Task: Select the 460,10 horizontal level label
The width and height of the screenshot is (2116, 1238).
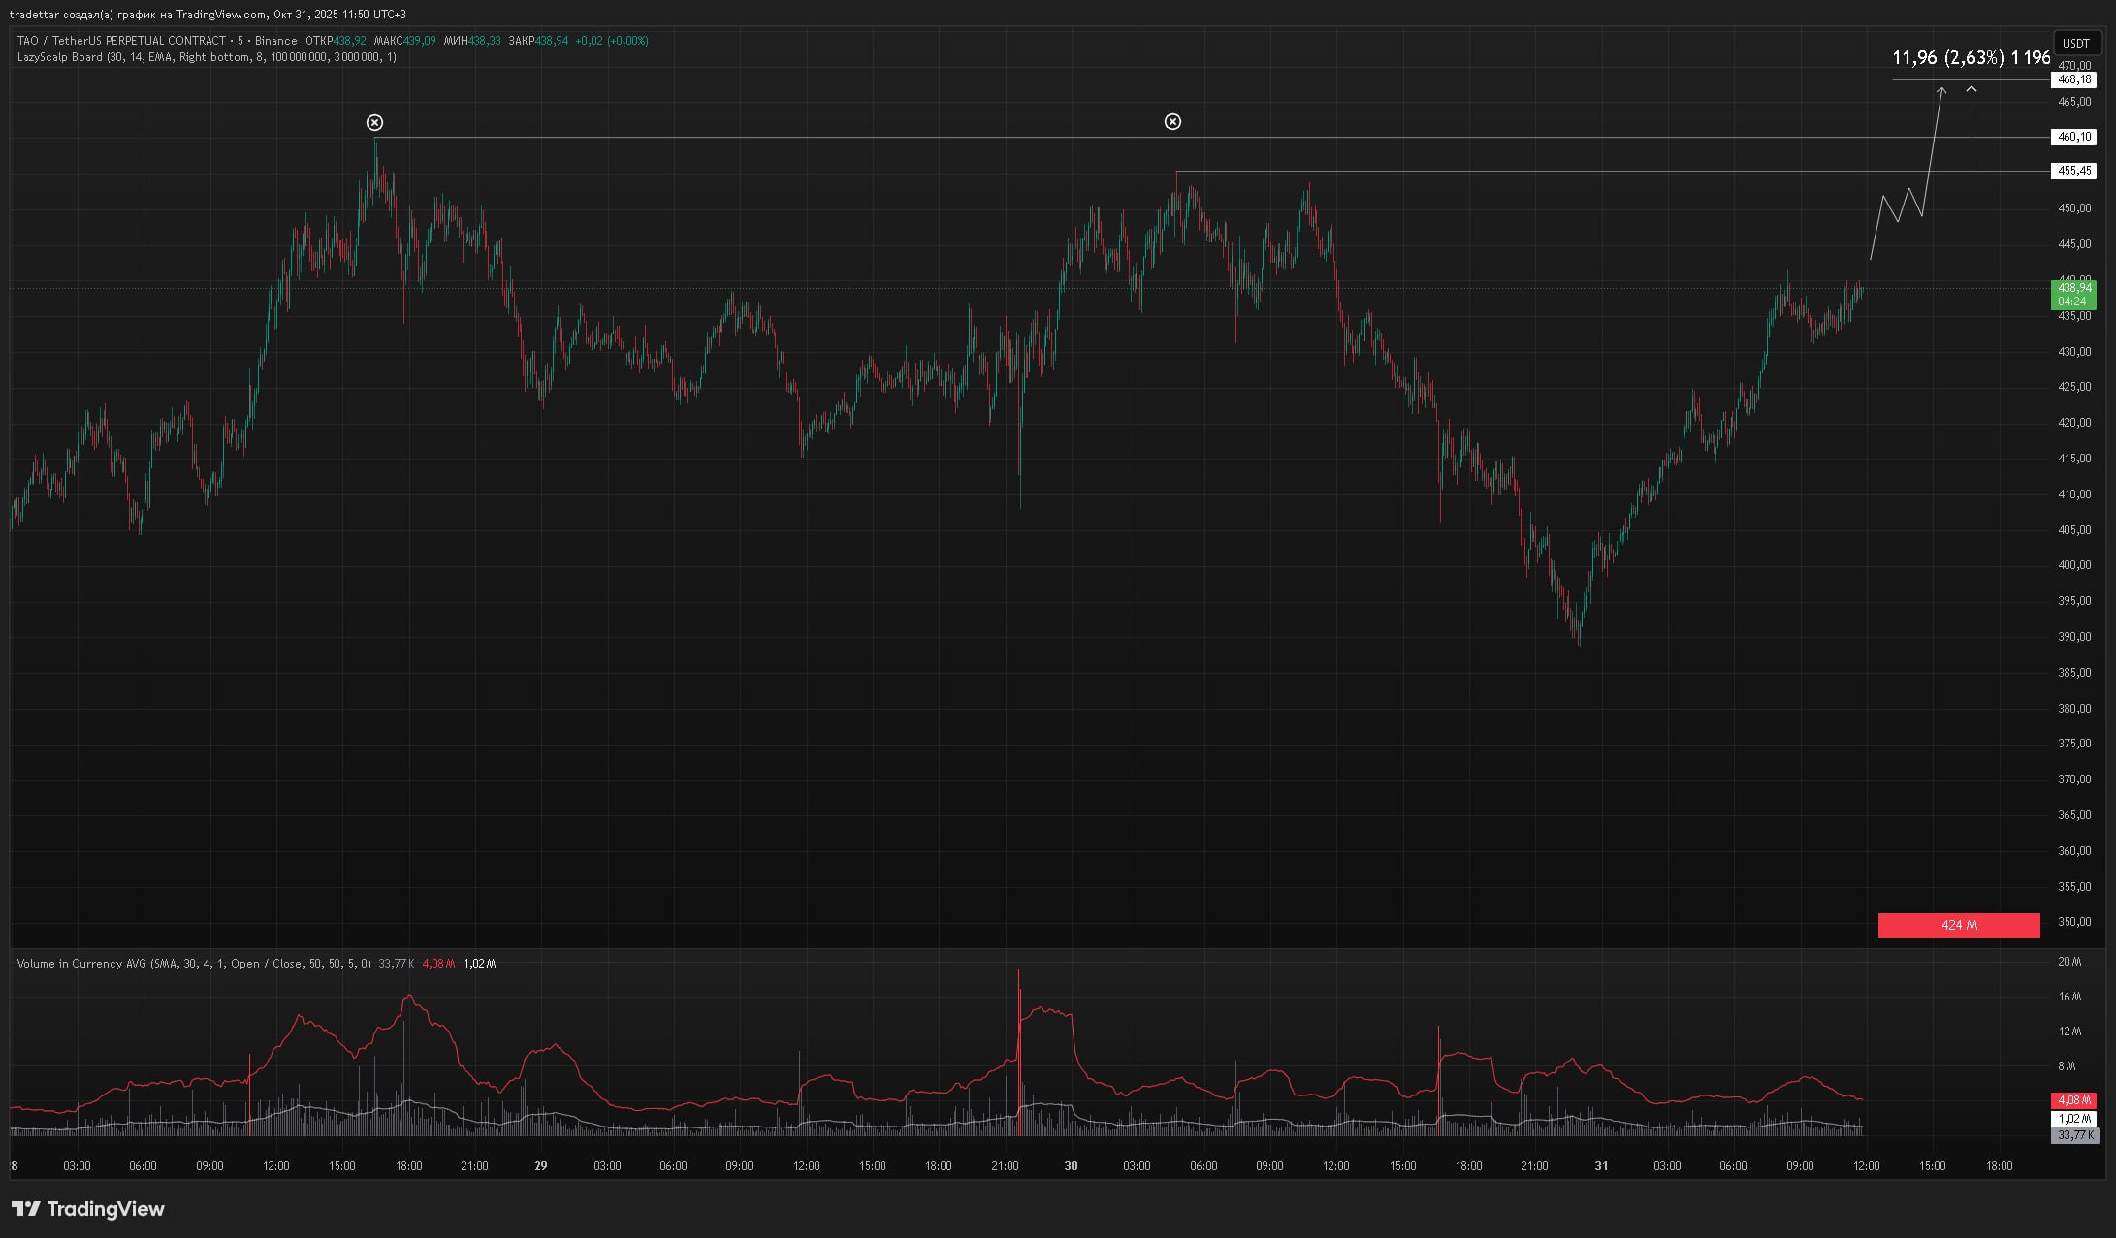Action: [x=2073, y=138]
